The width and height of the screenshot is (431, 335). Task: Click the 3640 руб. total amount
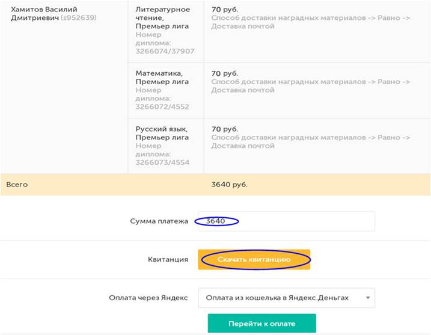[x=229, y=185]
